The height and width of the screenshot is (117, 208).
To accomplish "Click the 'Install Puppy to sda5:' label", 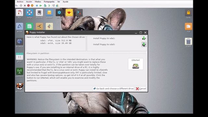I will tap(104, 45).
